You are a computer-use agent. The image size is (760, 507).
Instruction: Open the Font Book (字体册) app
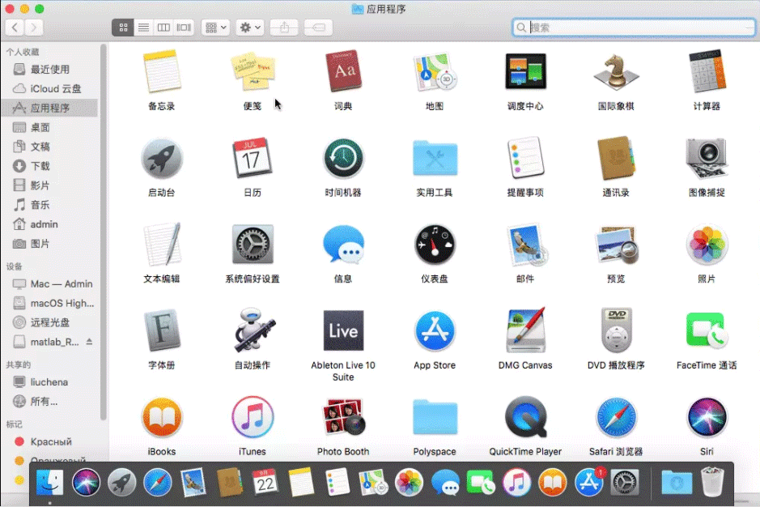[162, 330]
